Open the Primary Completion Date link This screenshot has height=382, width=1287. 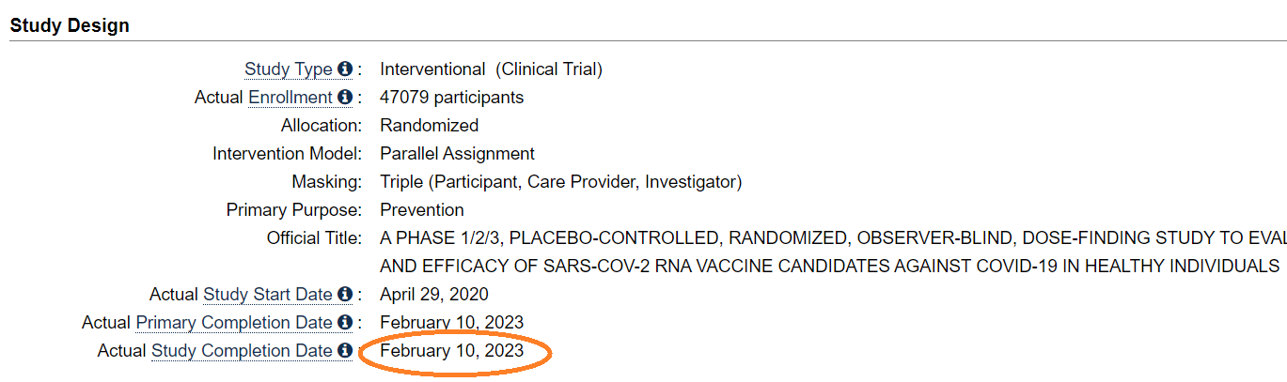234,323
